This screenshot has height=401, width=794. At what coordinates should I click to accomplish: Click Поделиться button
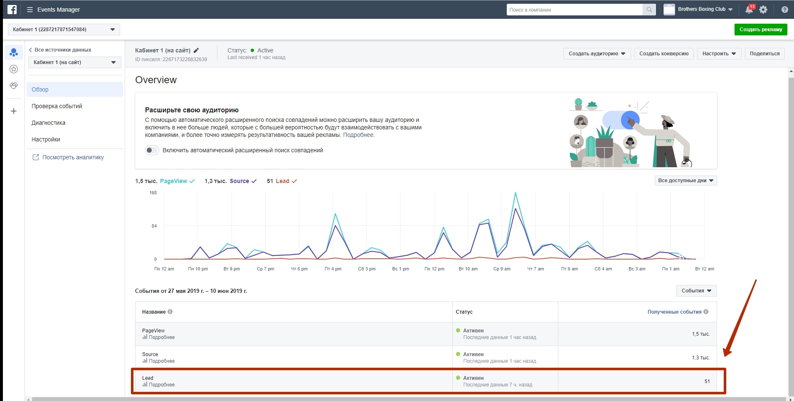coord(764,54)
